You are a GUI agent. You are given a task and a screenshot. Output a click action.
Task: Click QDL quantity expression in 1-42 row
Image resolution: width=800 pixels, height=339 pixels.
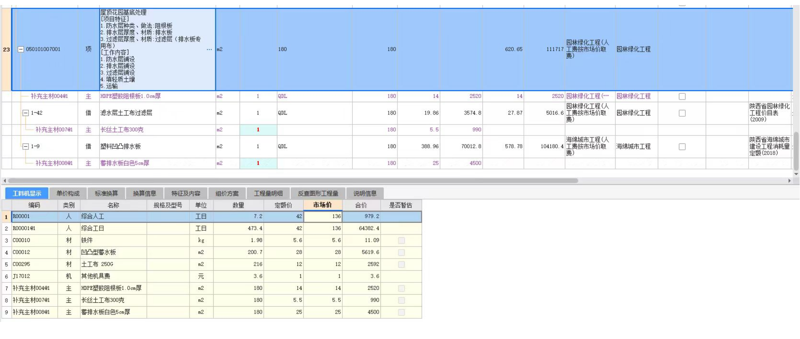click(315, 113)
